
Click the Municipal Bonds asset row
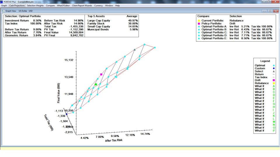click(113, 30)
